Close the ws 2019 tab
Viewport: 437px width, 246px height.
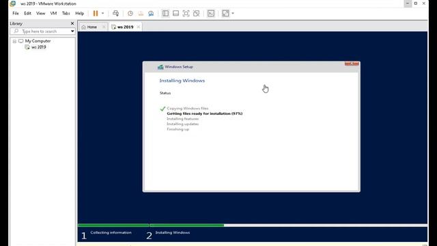[x=138, y=27]
